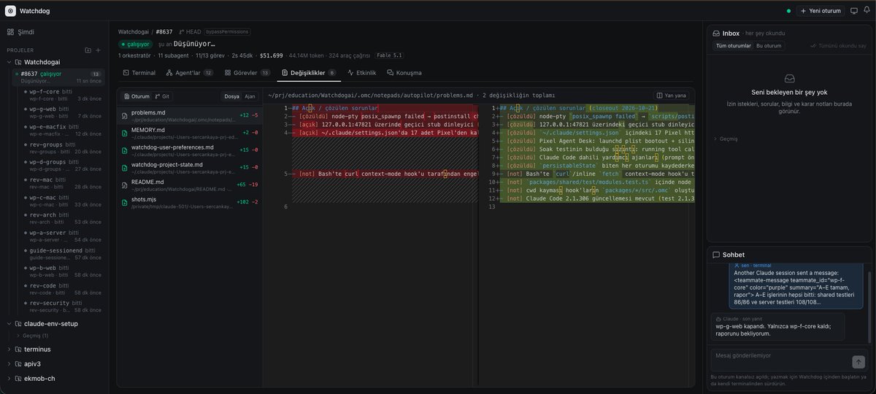876x394 pixels.
Task: Click the send message arrow button
Action: tap(858, 362)
